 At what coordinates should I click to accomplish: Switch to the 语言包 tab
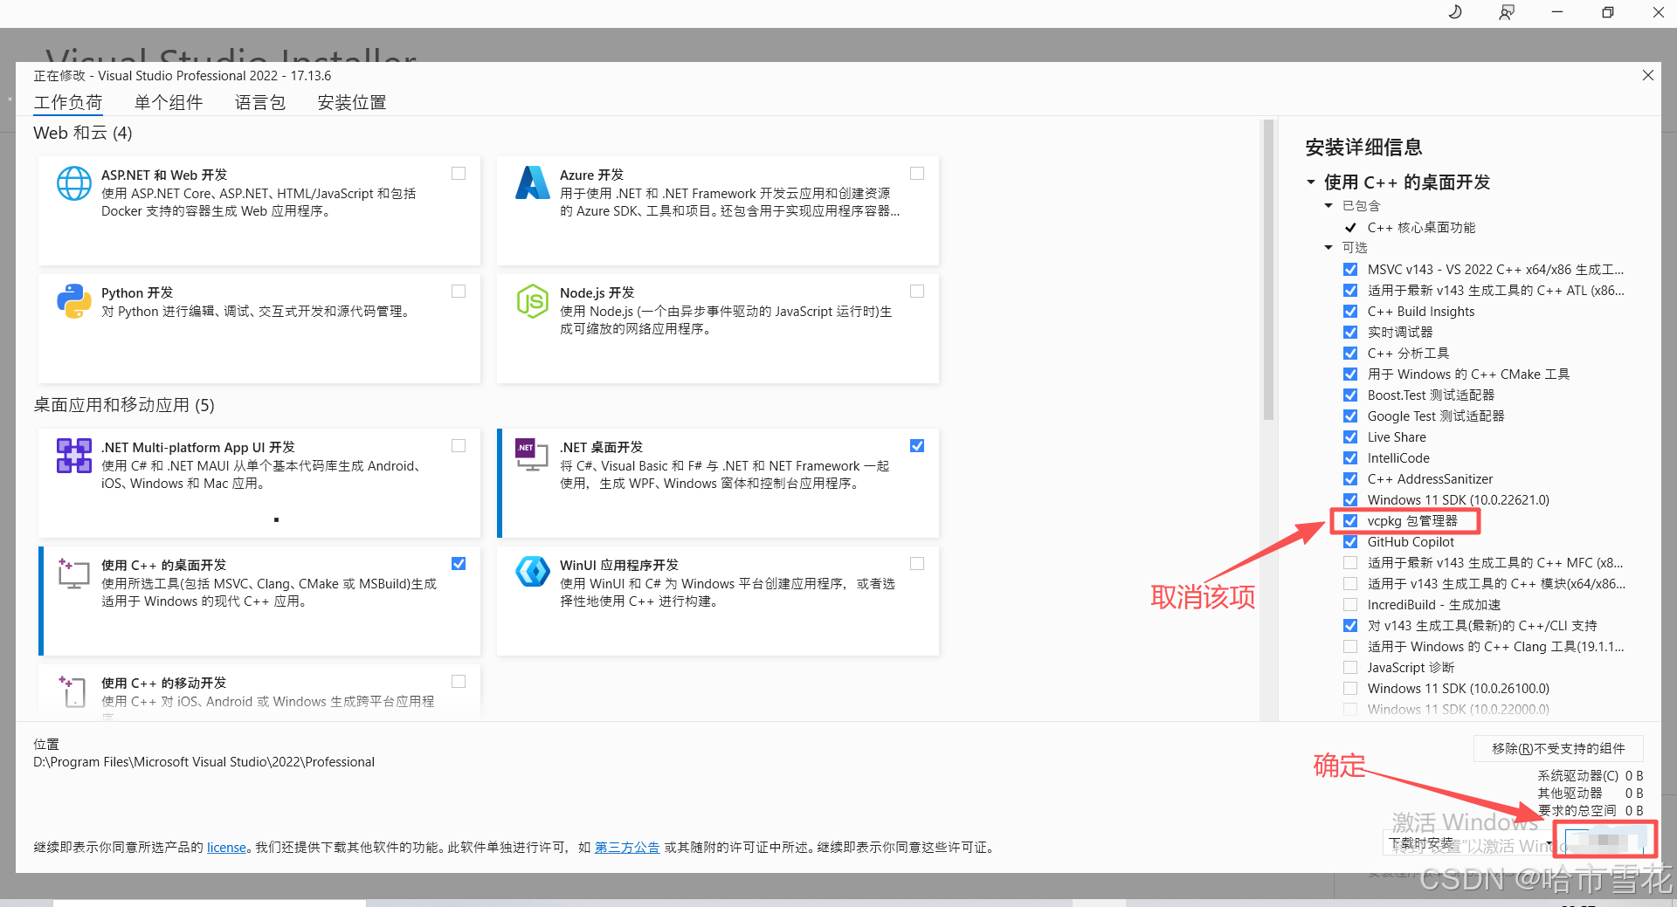pos(260,103)
